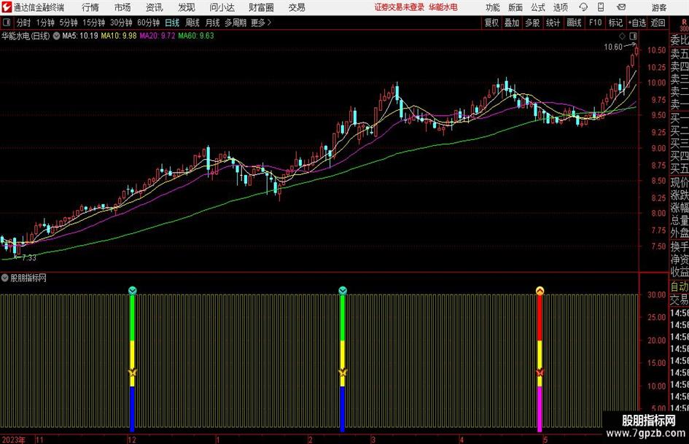689x444 pixels.
Task: Click the diamond marker icon above chart
Action: pyautogui.click(x=622, y=36)
